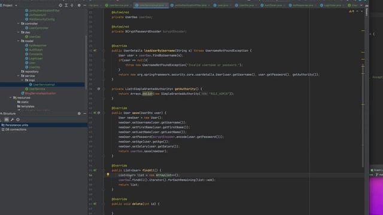Click implements gutter icon beside loadUserByUsername
The height and width of the screenshot is (215, 383).
(95, 50)
